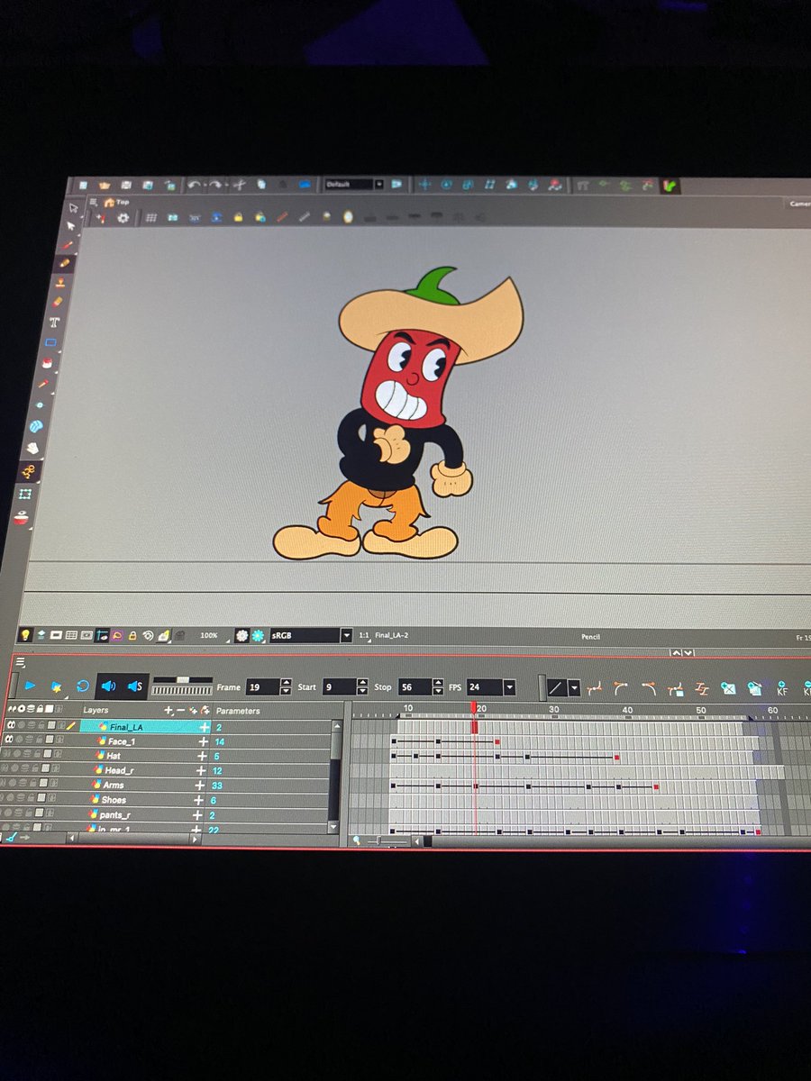This screenshot has height=1081, width=811.
Task: Click the Start field stepper arrows
Action: tap(364, 687)
